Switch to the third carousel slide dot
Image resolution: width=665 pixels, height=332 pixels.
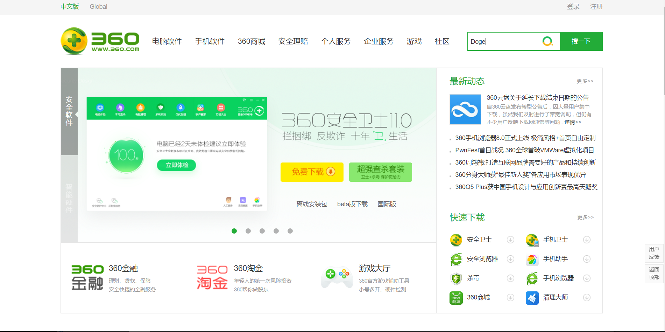pyautogui.click(x=262, y=231)
